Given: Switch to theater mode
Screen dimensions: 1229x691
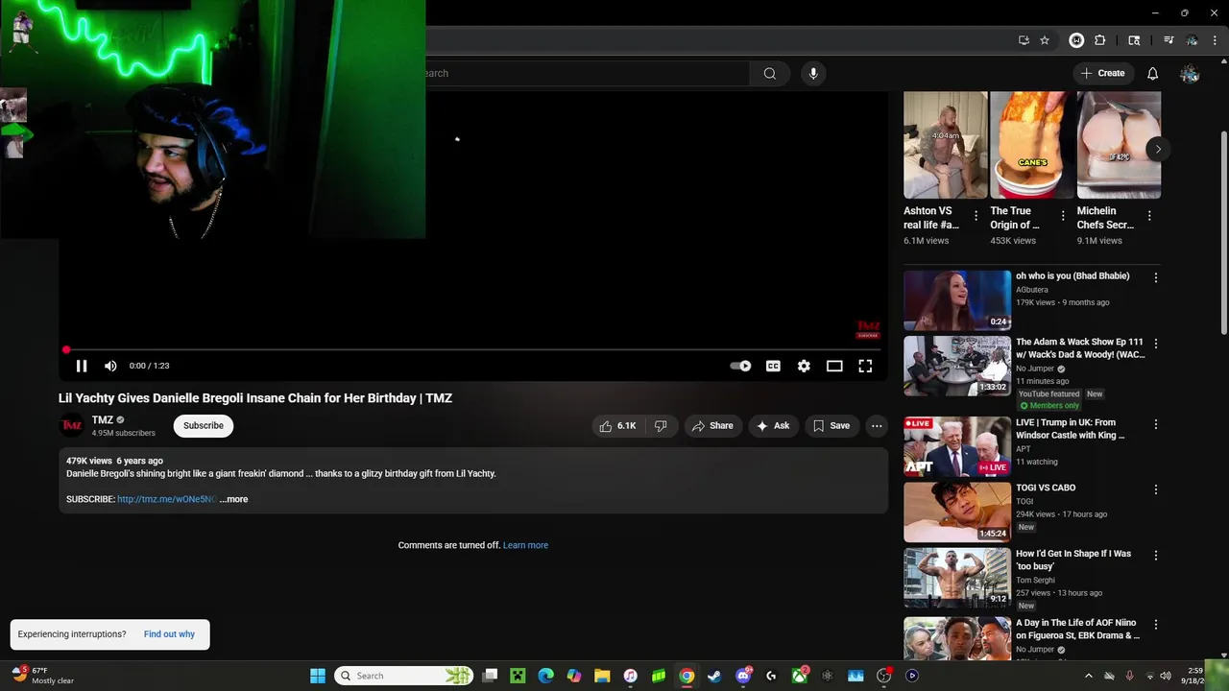Looking at the screenshot, I should pyautogui.click(x=834, y=366).
